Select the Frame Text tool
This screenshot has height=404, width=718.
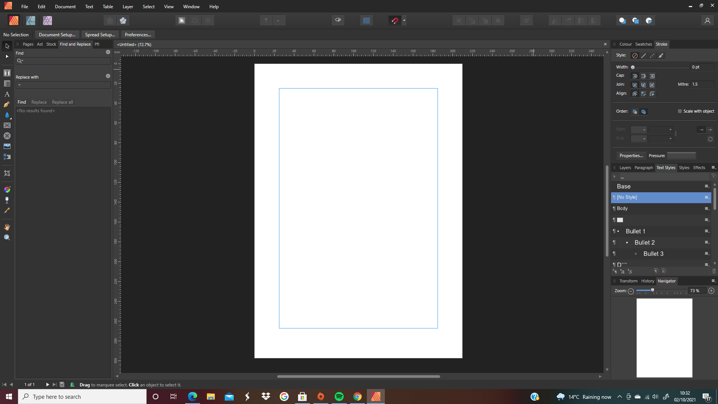pyautogui.click(x=7, y=73)
